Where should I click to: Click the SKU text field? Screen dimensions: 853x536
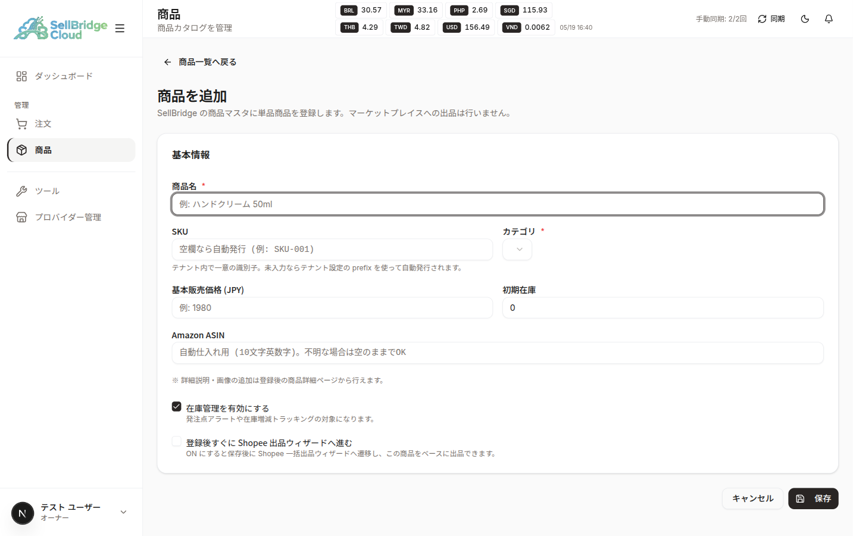point(332,250)
